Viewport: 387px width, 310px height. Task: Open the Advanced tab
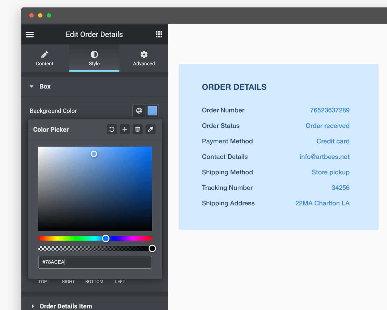(144, 58)
